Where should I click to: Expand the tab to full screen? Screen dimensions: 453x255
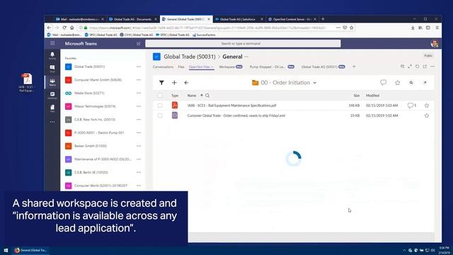click(x=410, y=67)
